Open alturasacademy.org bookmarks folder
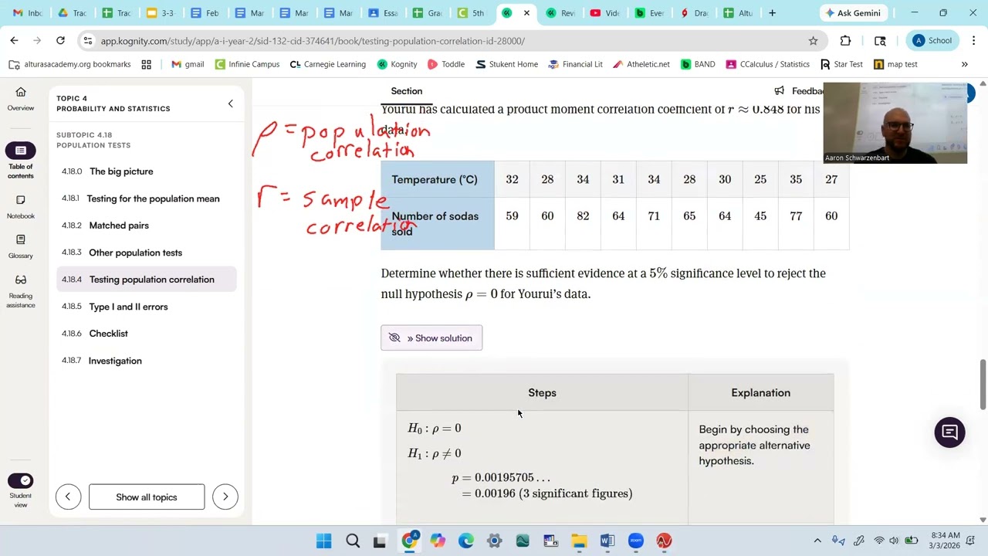988x556 pixels. pyautogui.click(x=70, y=64)
